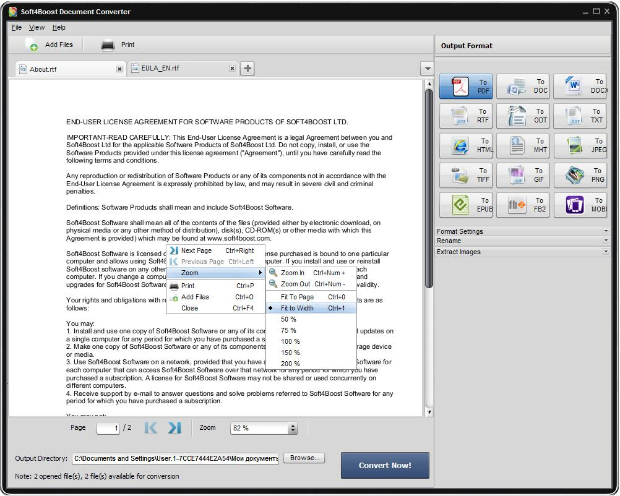Click the Output Directory path field
Viewport: 620px width, 496px height.
tap(175, 458)
